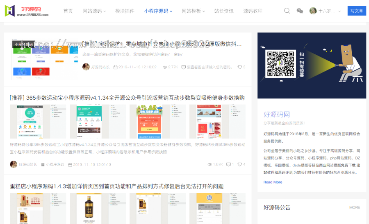Open the search magnifier icon

287,11
